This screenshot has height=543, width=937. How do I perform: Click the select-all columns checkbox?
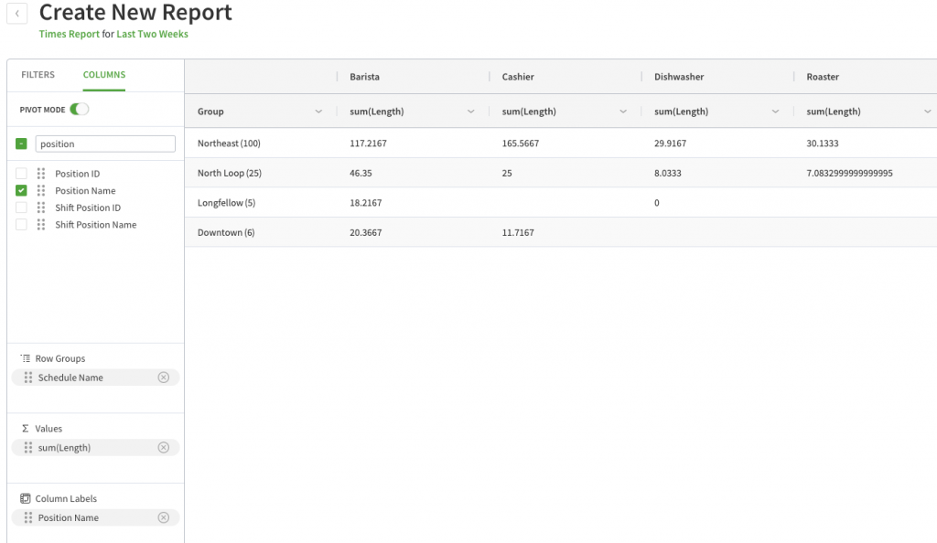20,144
